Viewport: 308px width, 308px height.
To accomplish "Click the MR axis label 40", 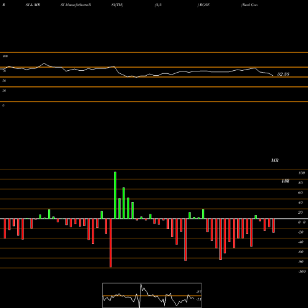I will coord(300,203).
